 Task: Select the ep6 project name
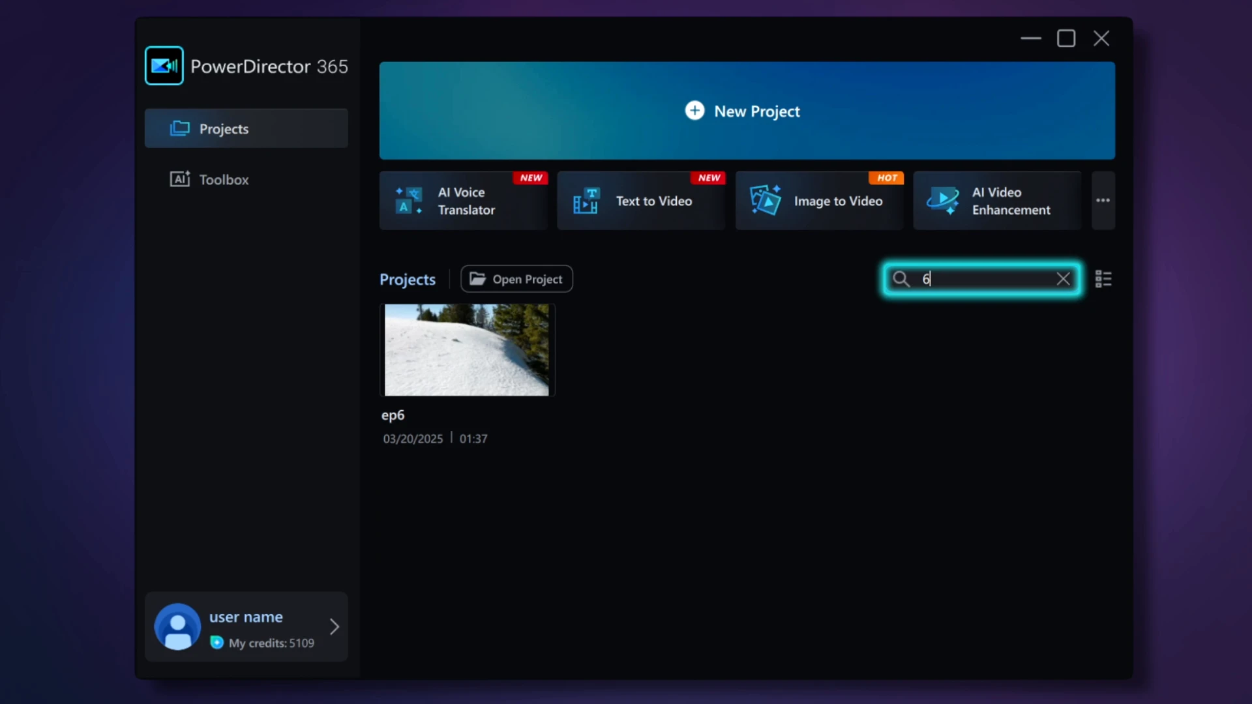click(393, 415)
